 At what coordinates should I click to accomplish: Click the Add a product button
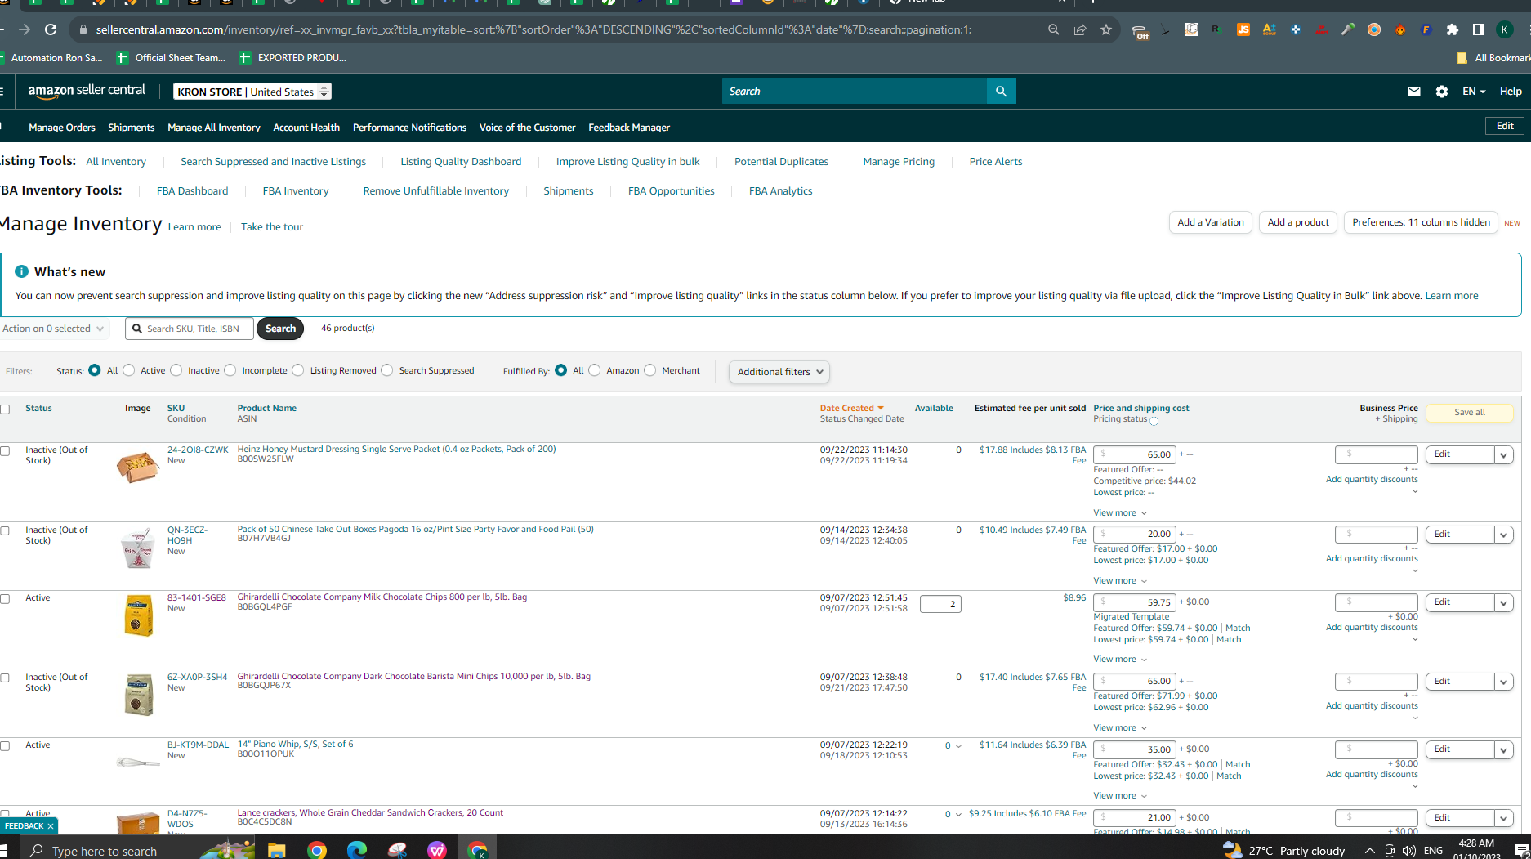1298,222
